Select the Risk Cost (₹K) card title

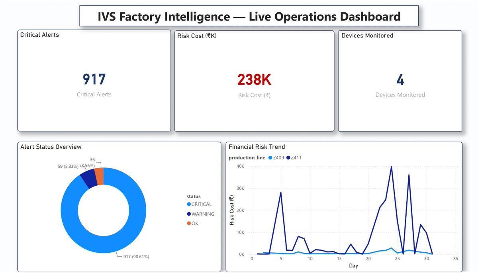click(x=197, y=36)
